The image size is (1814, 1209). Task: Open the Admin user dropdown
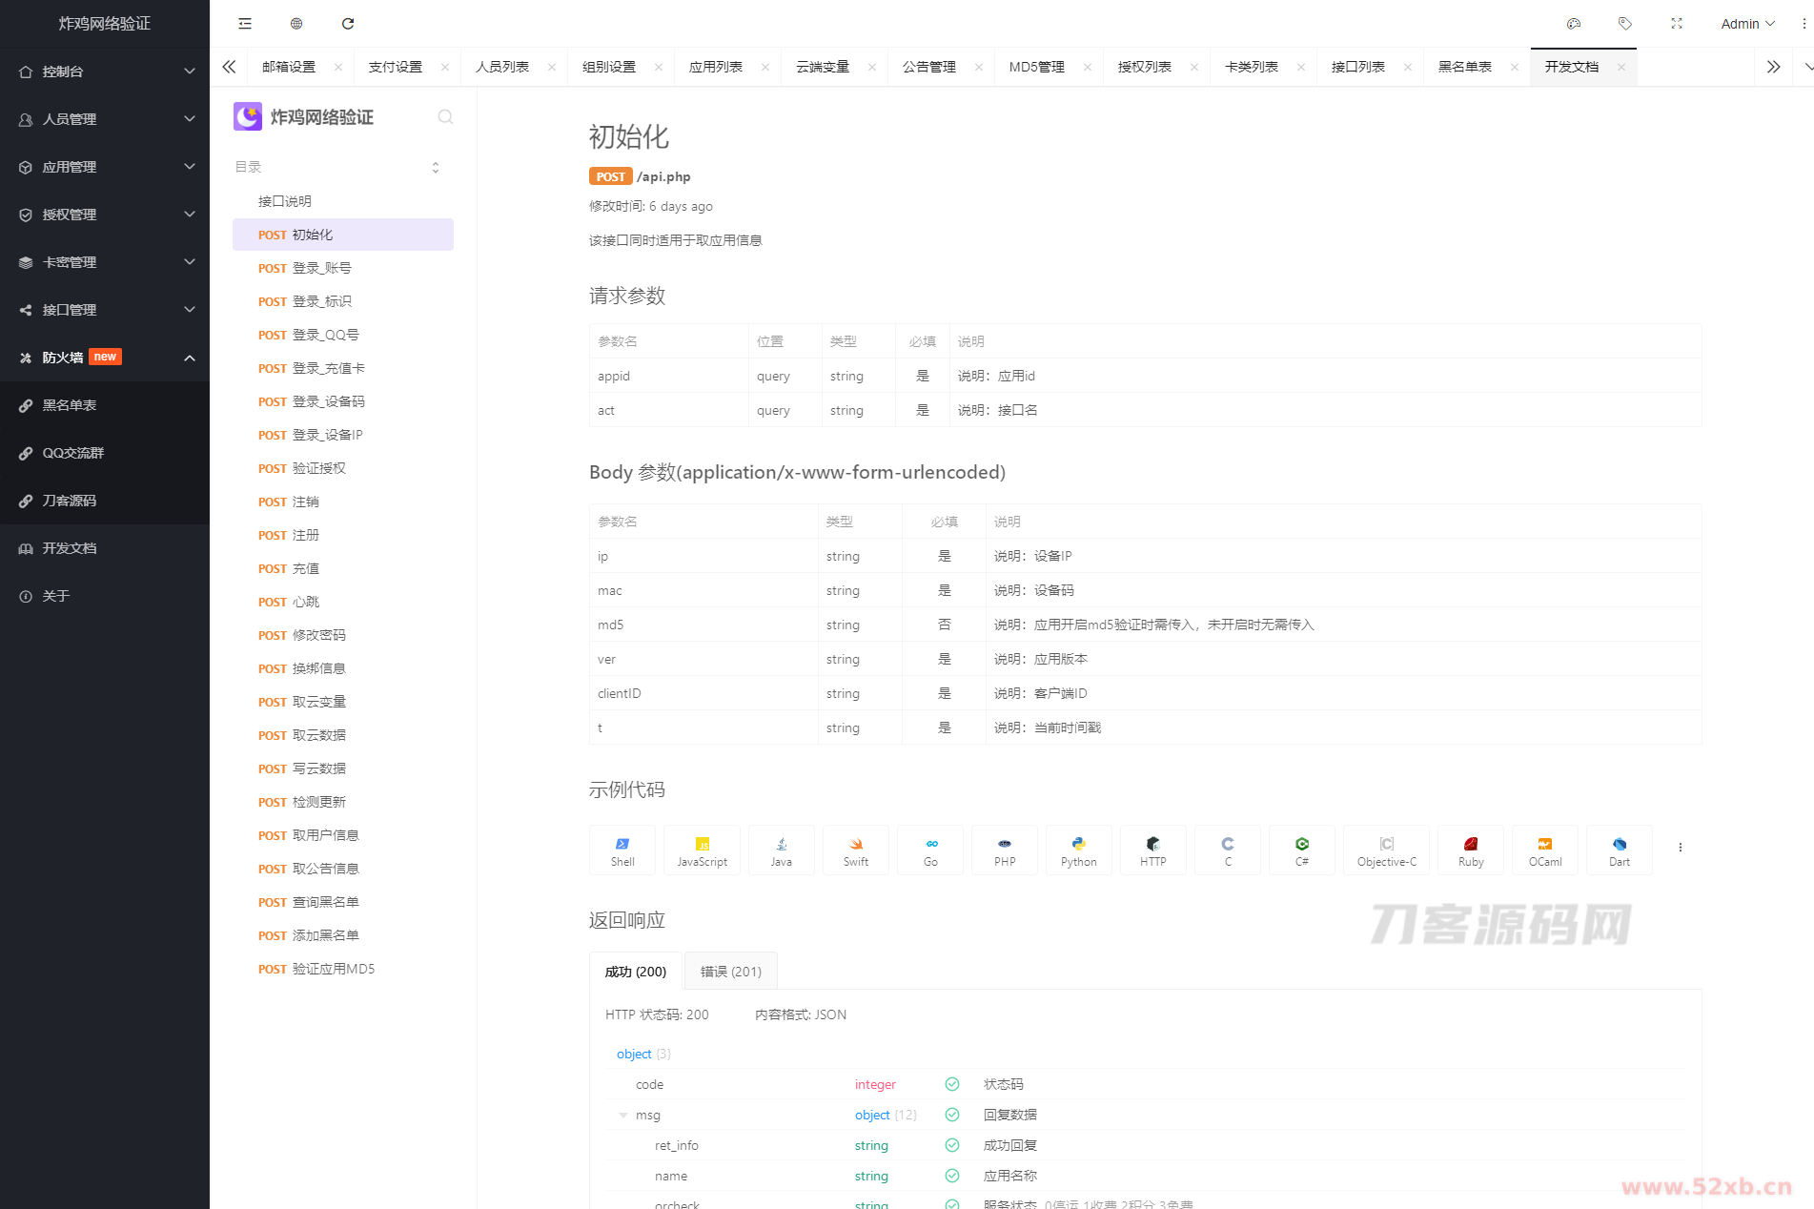coord(1747,24)
